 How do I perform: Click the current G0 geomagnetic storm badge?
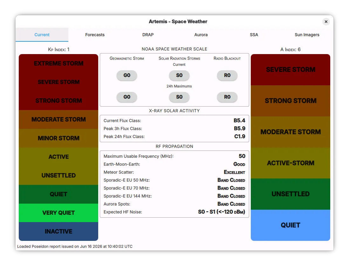tap(127, 75)
